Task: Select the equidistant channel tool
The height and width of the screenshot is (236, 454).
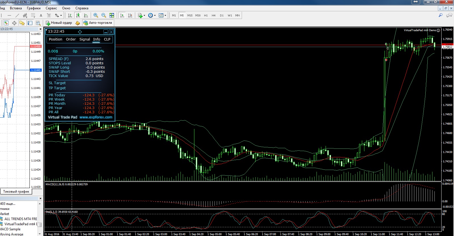Action: [25, 16]
